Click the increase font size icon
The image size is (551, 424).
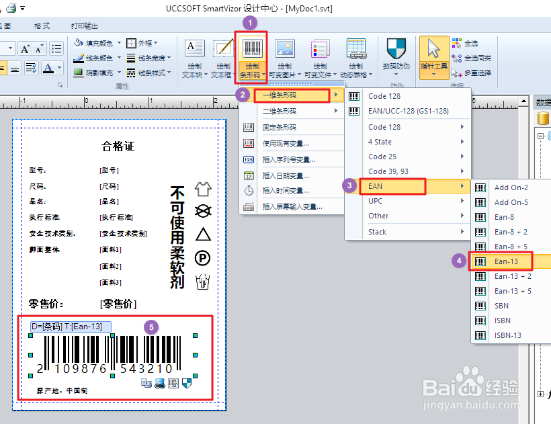[x=25, y=49]
